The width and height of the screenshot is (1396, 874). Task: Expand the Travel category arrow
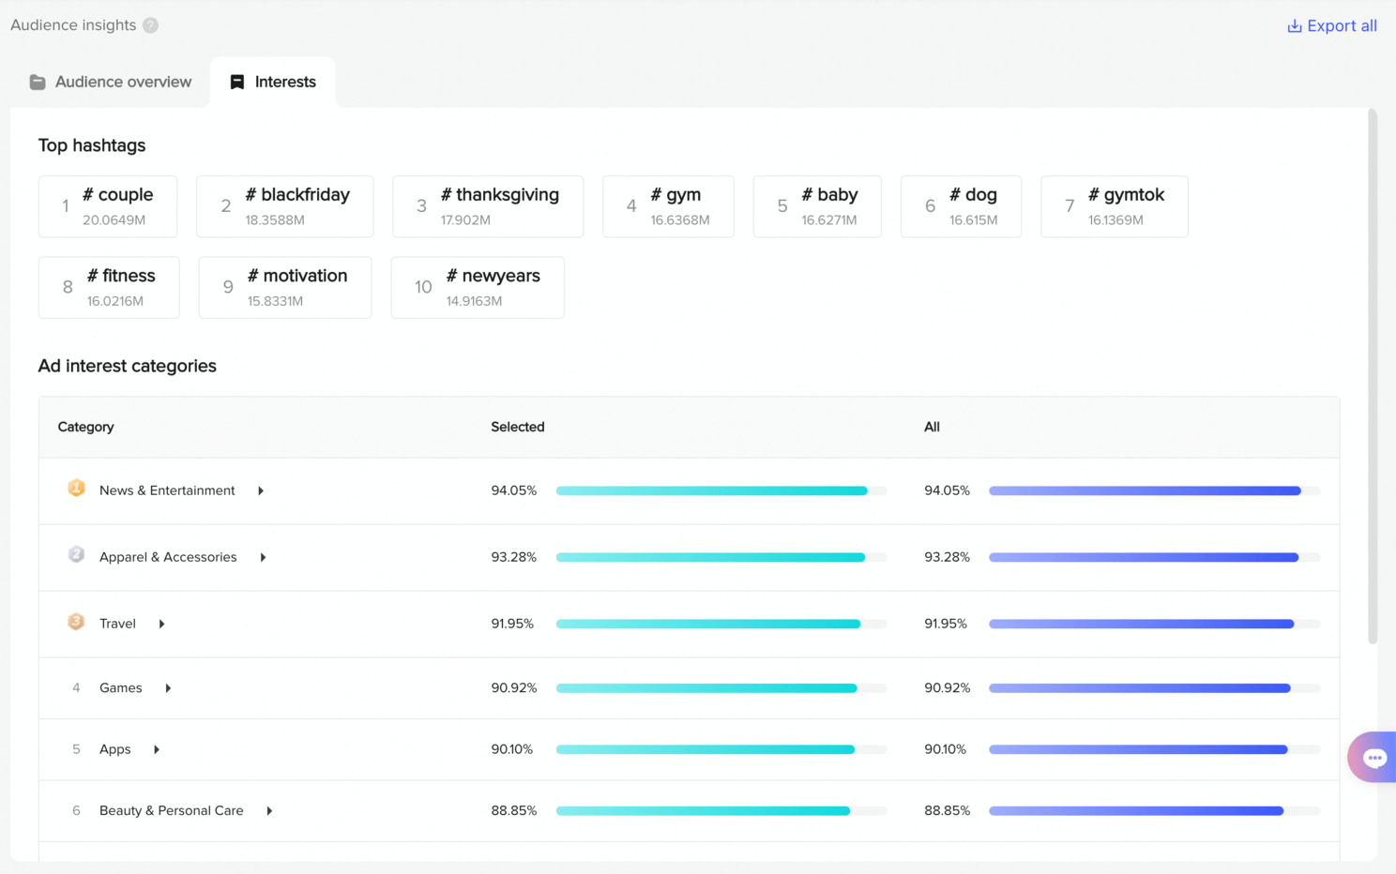pos(161,624)
